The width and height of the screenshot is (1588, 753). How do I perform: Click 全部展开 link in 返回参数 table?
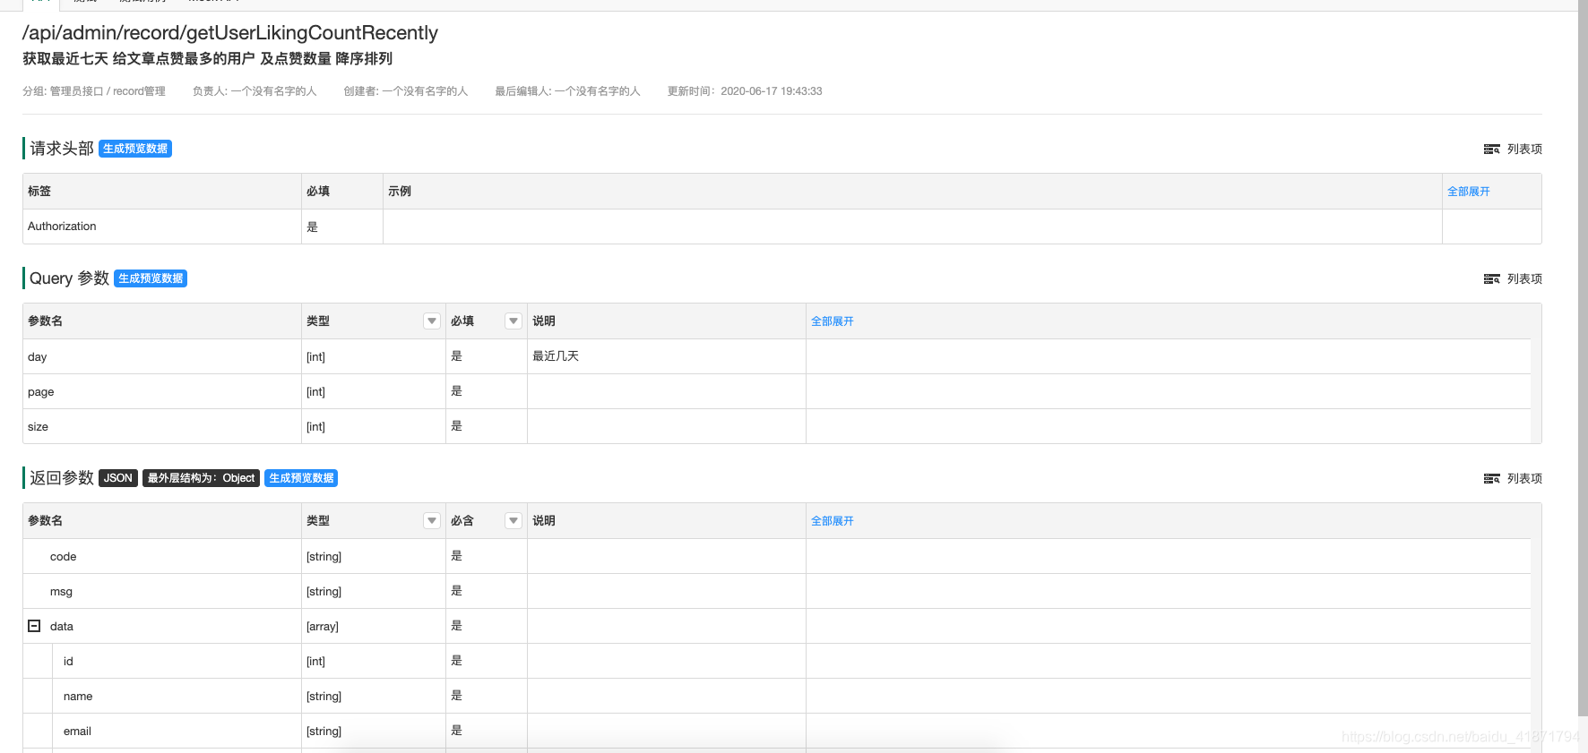click(x=832, y=521)
